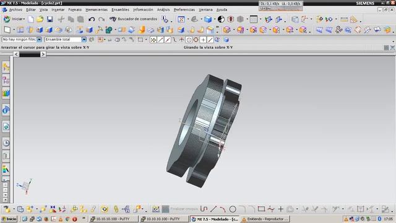Toggle the snap Mid Point option
The width and height of the screenshot is (396, 223).
coord(168,40)
